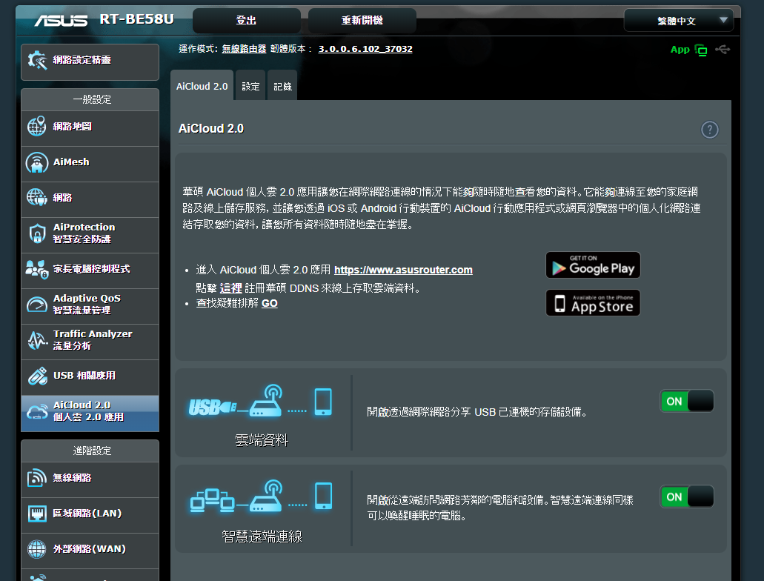Switch to the AiCloud 2.0 tab
This screenshot has width=764, height=581.
[202, 86]
